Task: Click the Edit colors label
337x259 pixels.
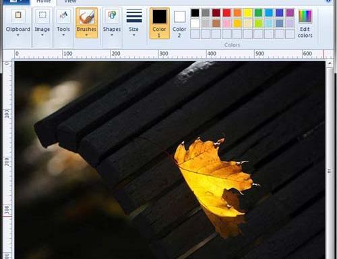Action: [x=305, y=32]
